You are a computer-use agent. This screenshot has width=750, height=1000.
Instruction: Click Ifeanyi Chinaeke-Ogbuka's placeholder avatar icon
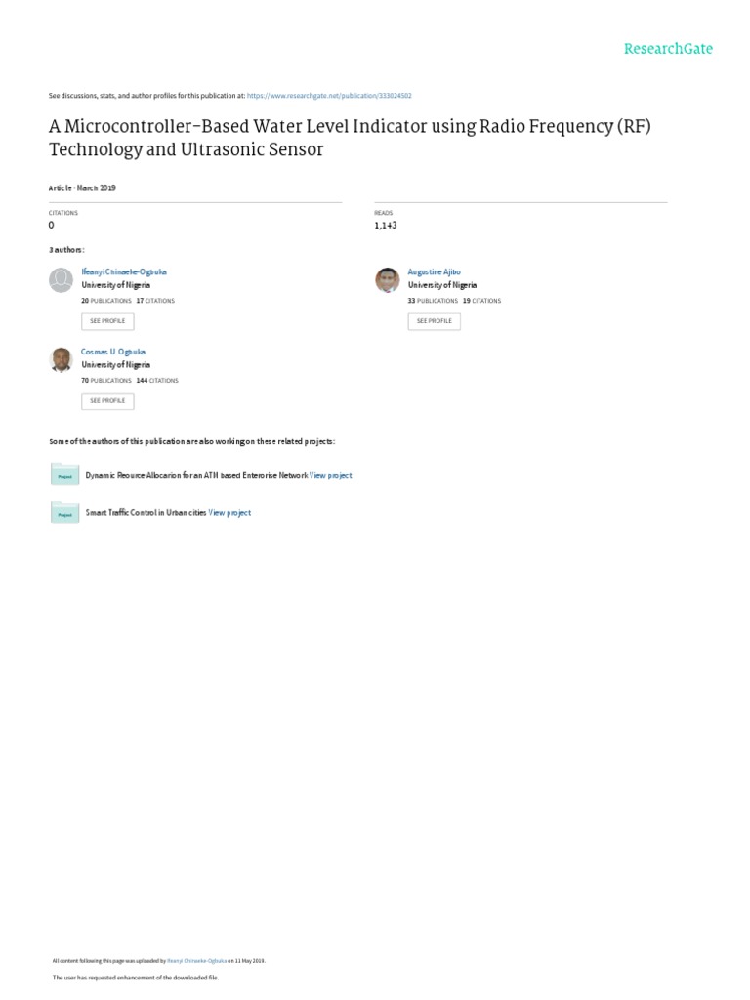click(61, 280)
